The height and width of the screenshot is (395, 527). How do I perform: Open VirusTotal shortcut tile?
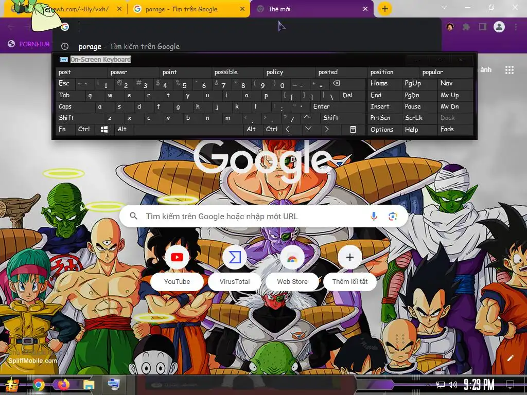235,268
